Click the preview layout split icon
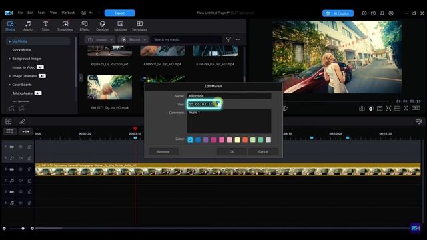This screenshot has height=240, width=427. point(398,108)
